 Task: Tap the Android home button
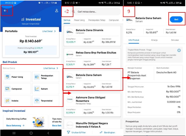pyautogui.click(x=31, y=133)
